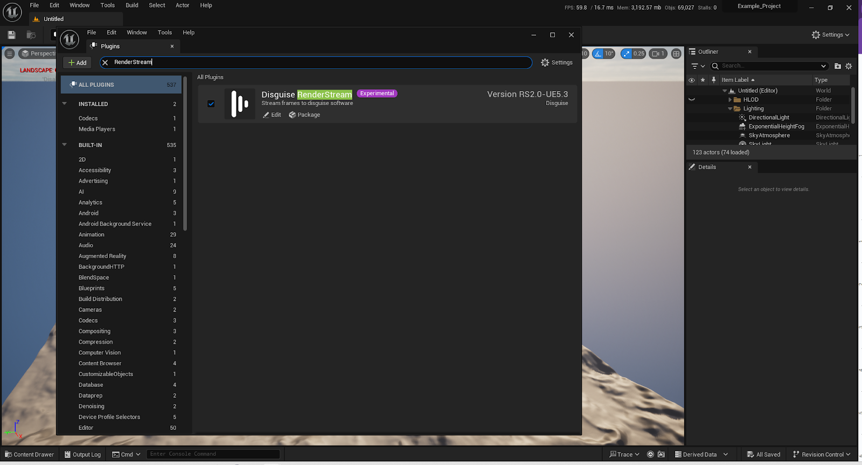The width and height of the screenshot is (862, 465).
Task: Open the Trace dropdown in status bar
Action: [x=624, y=455]
